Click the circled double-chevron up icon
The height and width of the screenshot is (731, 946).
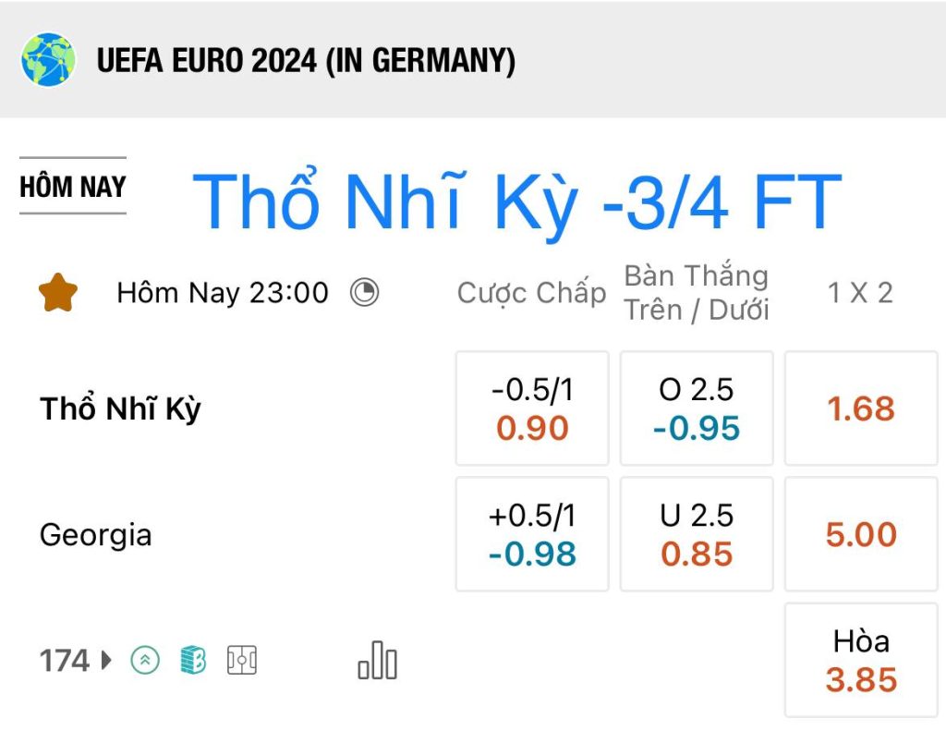145,660
